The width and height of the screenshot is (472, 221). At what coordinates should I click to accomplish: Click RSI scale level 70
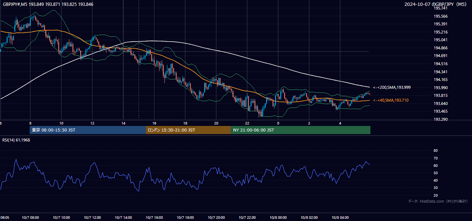tap(435, 158)
